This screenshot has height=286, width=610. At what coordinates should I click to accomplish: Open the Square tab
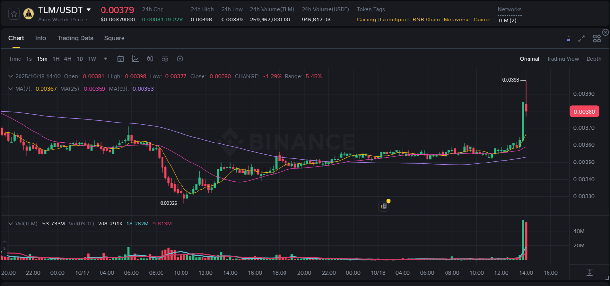[x=114, y=38]
